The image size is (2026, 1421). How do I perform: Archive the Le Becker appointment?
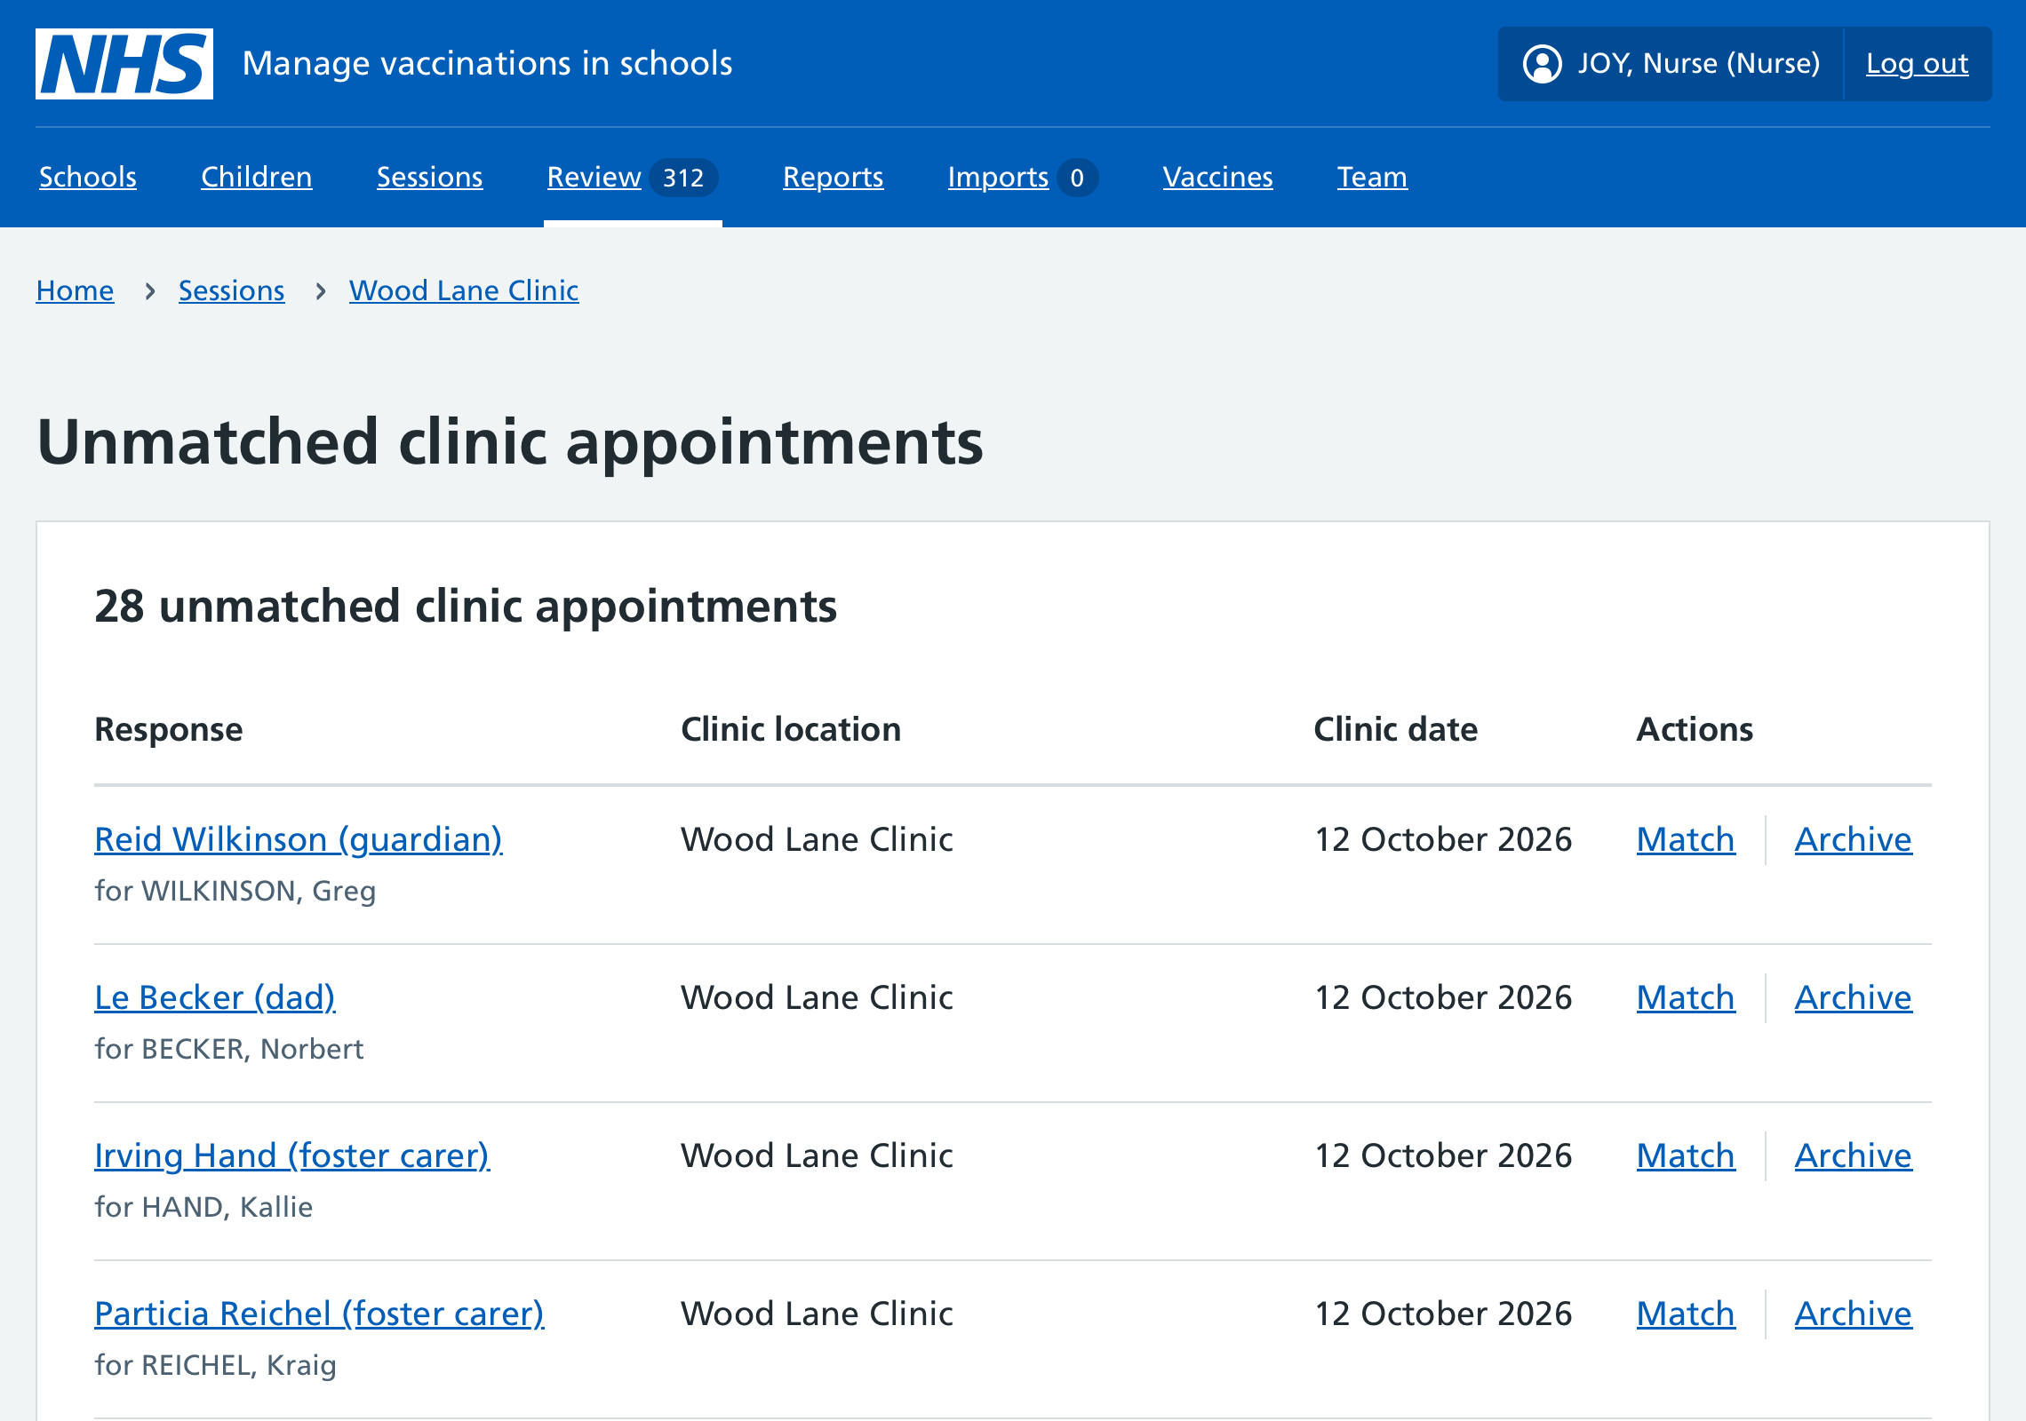[x=1854, y=997]
